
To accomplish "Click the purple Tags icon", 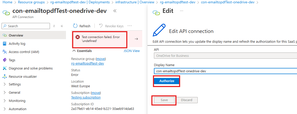I will point(5,60).
